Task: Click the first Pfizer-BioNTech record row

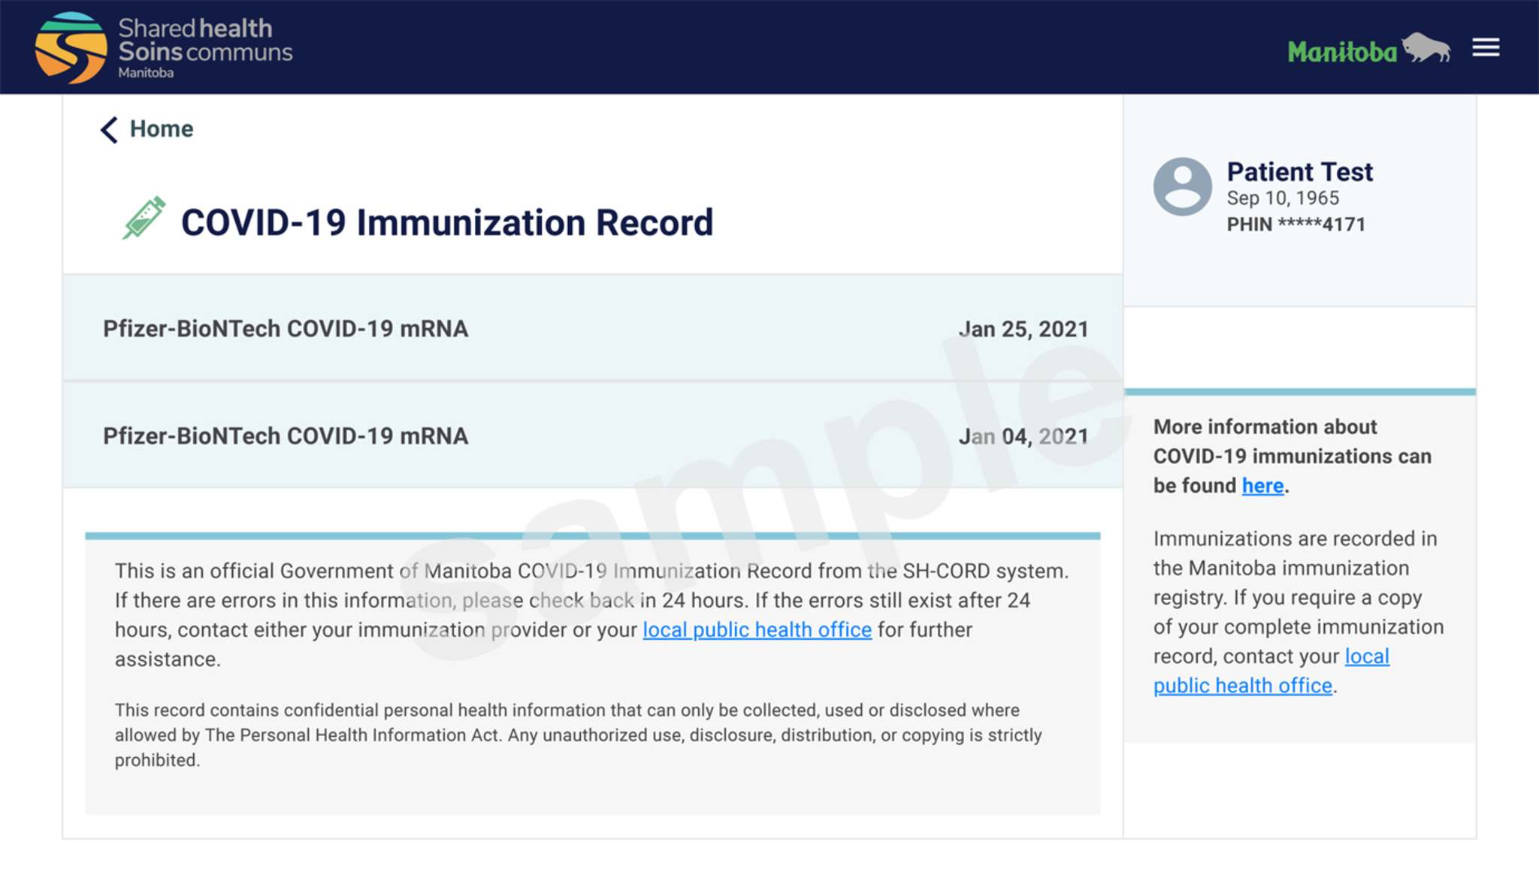Action: (x=286, y=328)
